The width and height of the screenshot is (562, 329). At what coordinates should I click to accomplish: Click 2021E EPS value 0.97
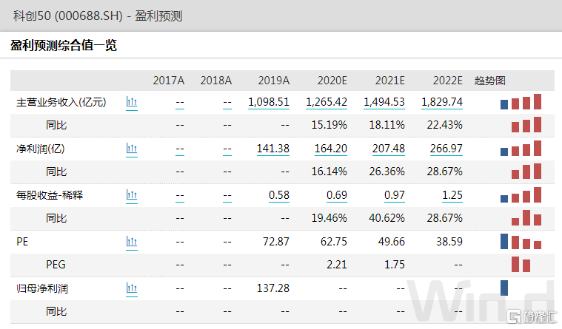pyautogui.click(x=394, y=195)
